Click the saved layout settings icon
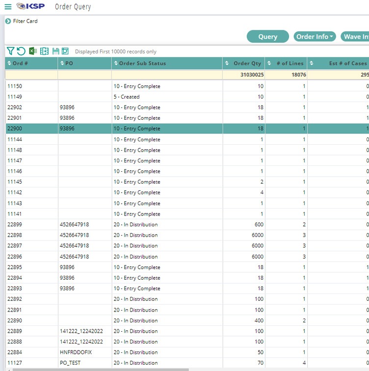This screenshot has width=369, height=371. pyautogui.click(x=65, y=51)
